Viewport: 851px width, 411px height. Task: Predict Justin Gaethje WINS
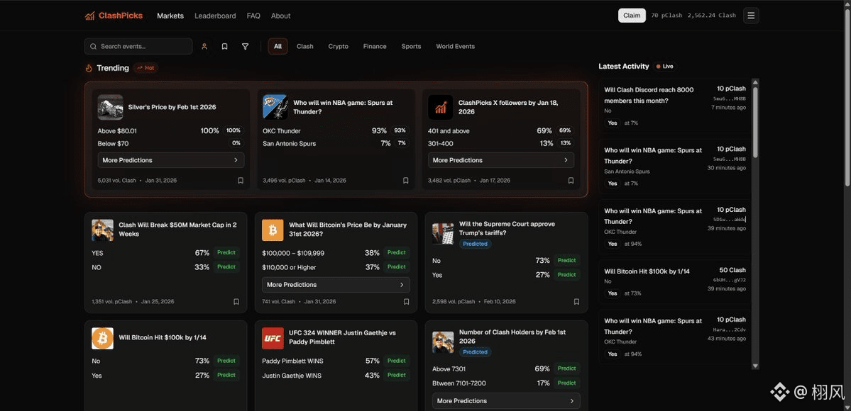397,375
